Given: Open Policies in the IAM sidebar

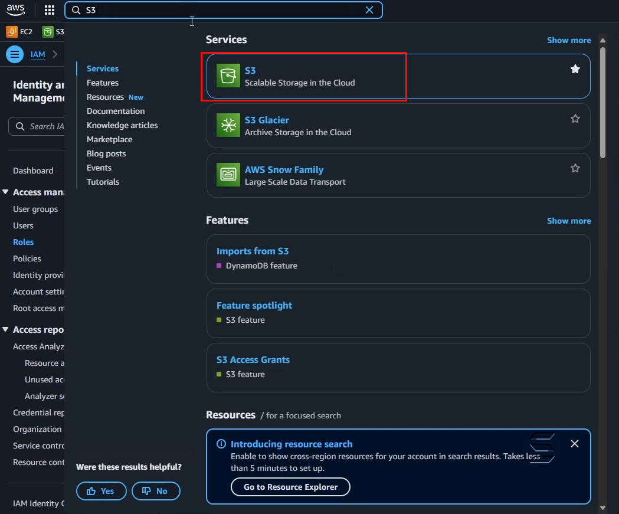Looking at the screenshot, I should (27, 258).
